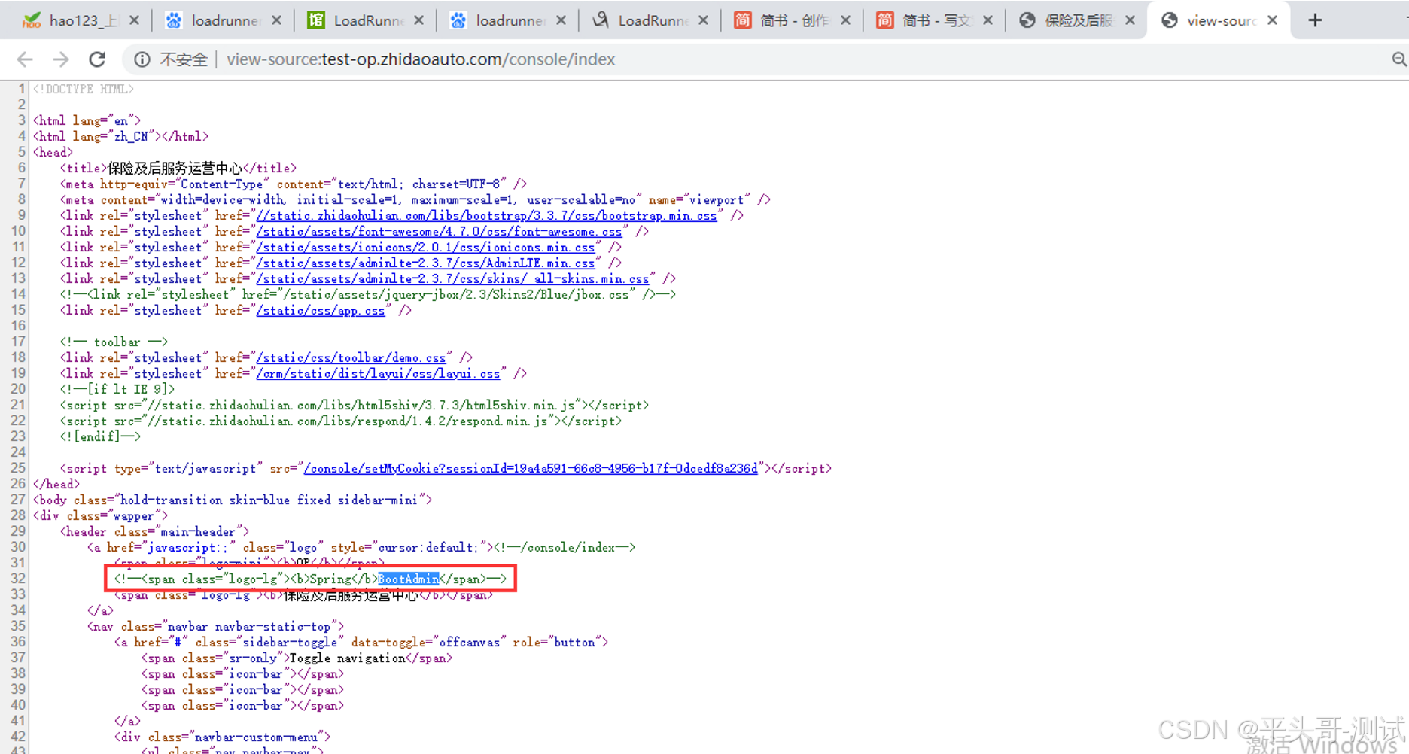Close the first loadrunner tab
Image resolution: width=1409 pixels, height=754 pixels.
point(276,20)
